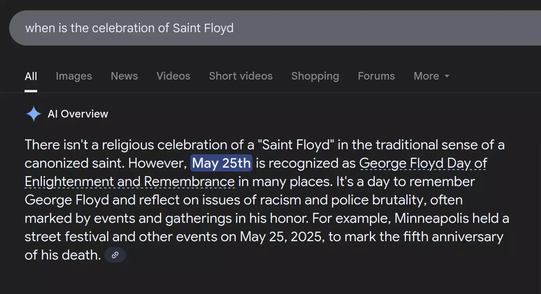Click the word Minneapolis in the overview
541x294 pixels.
pyautogui.click(x=432, y=219)
